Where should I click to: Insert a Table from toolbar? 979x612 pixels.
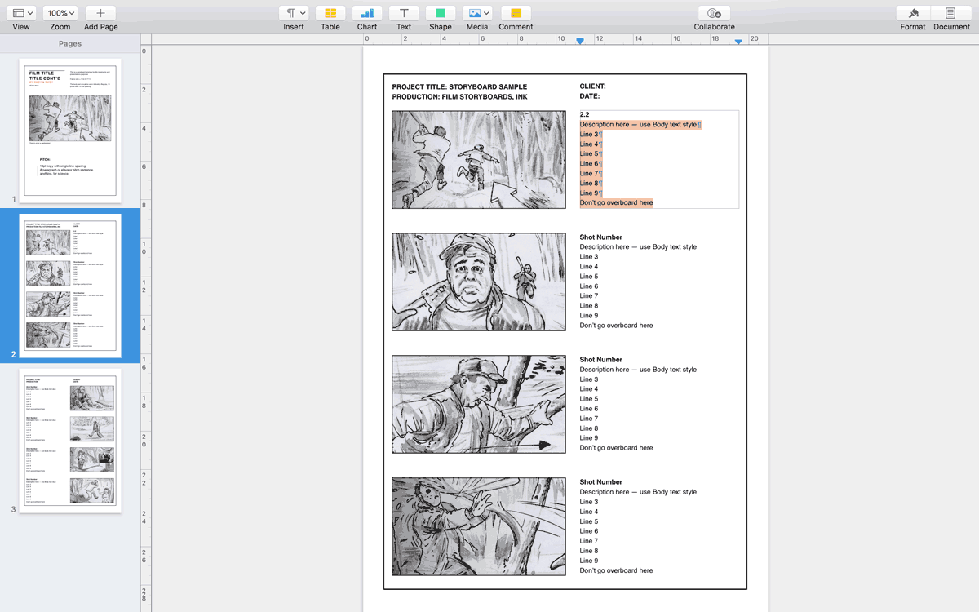[330, 13]
